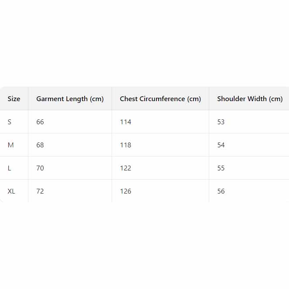Viewport: 289px width, 289px height.
Task: Select the Garment Length (cm) header
Action: pos(70,99)
